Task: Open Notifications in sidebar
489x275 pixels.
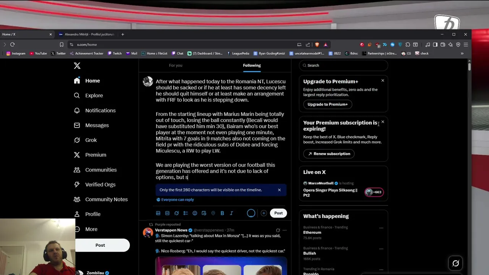Action: [x=95, y=110]
